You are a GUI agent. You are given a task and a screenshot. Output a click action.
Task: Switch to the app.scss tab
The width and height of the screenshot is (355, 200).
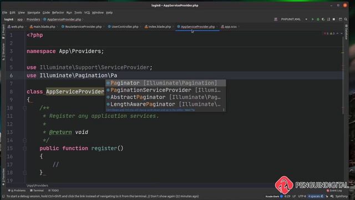pyautogui.click(x=229, y=27)
